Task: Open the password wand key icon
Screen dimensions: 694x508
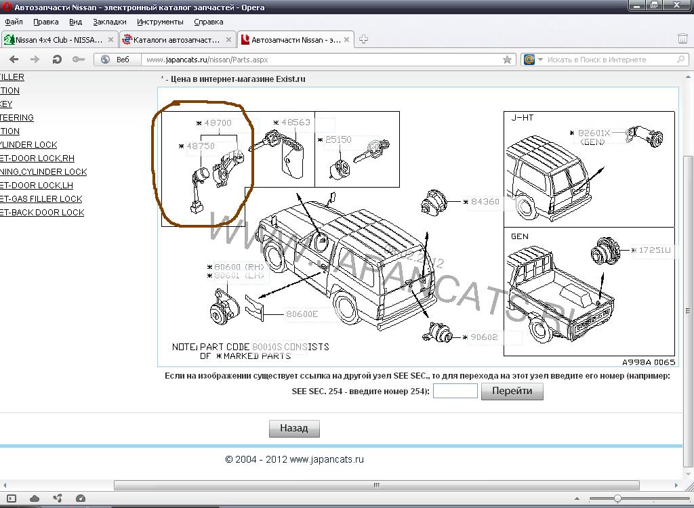Action: pyautogui.click(x=79, y=60)
